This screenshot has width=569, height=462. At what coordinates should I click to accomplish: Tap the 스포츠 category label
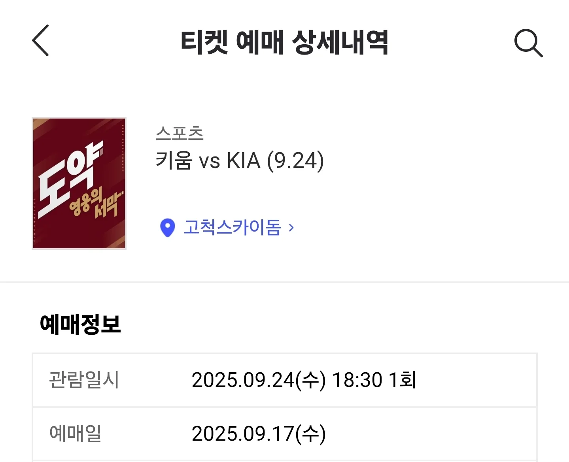[x=180, y=133]
